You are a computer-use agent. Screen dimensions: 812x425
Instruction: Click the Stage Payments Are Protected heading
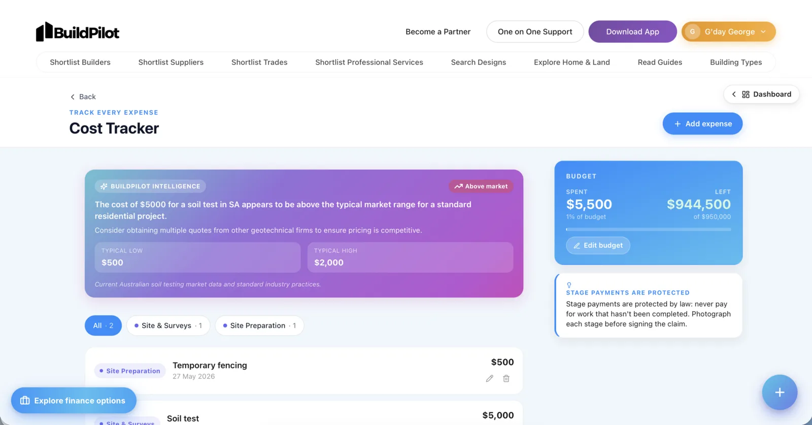click(x=628, y=292)
